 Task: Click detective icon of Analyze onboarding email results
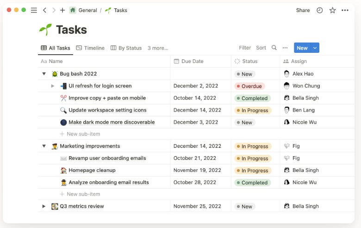pyautogui.click(x=63, y=183)
